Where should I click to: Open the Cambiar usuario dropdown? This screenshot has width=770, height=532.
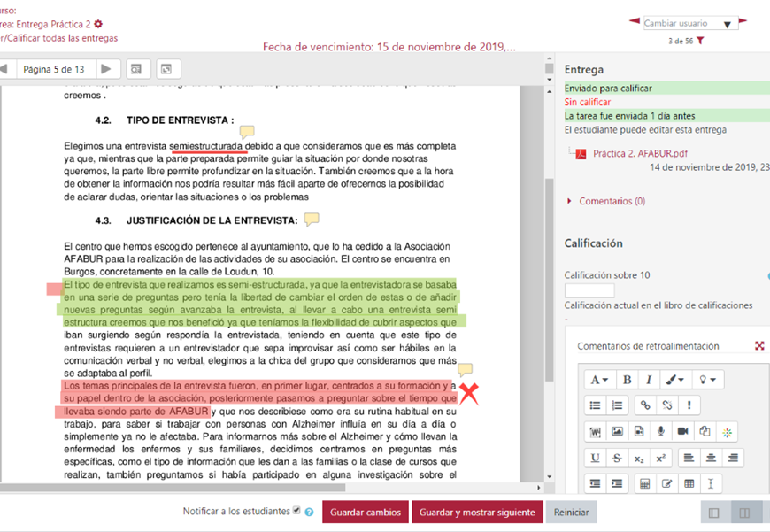[x=690, y=23]
